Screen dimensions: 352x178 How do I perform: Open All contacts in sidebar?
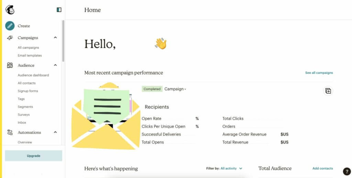[26, 83]
